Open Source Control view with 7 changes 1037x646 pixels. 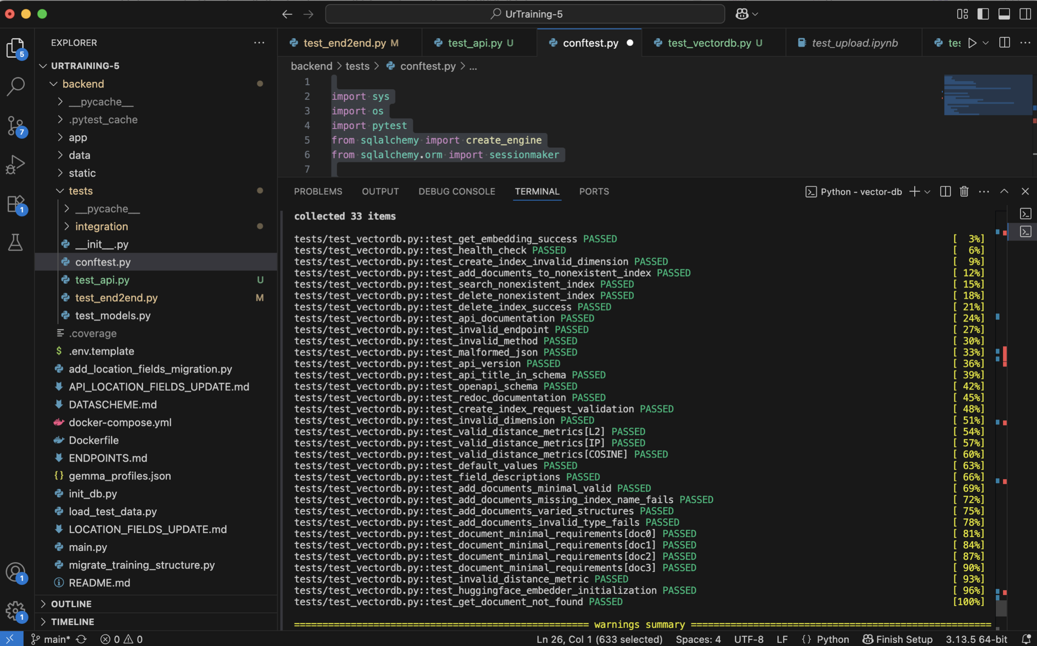[16, 126]
